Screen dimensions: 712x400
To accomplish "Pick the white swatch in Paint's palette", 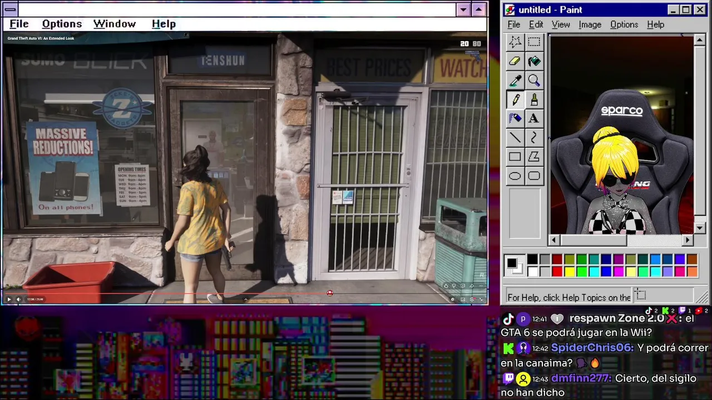I will (x=532, y=272).
